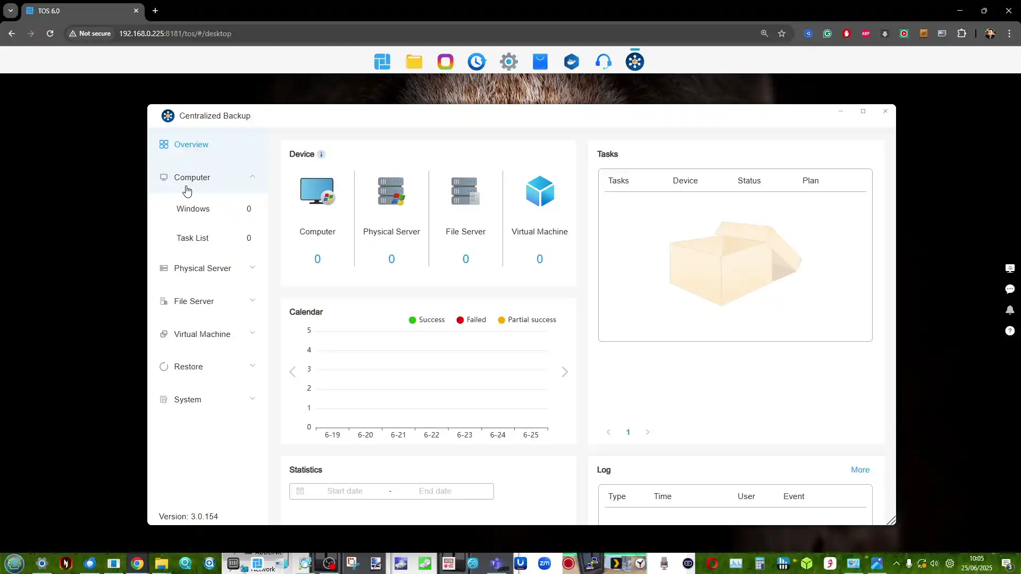Reload the browser page
The image size is (1021, 574).
pos(50,33)
